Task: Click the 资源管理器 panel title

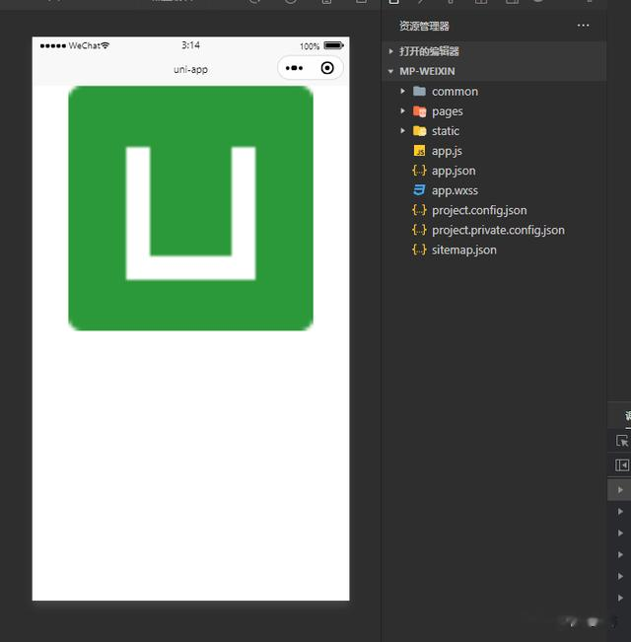Action: [x=424, y=26]
